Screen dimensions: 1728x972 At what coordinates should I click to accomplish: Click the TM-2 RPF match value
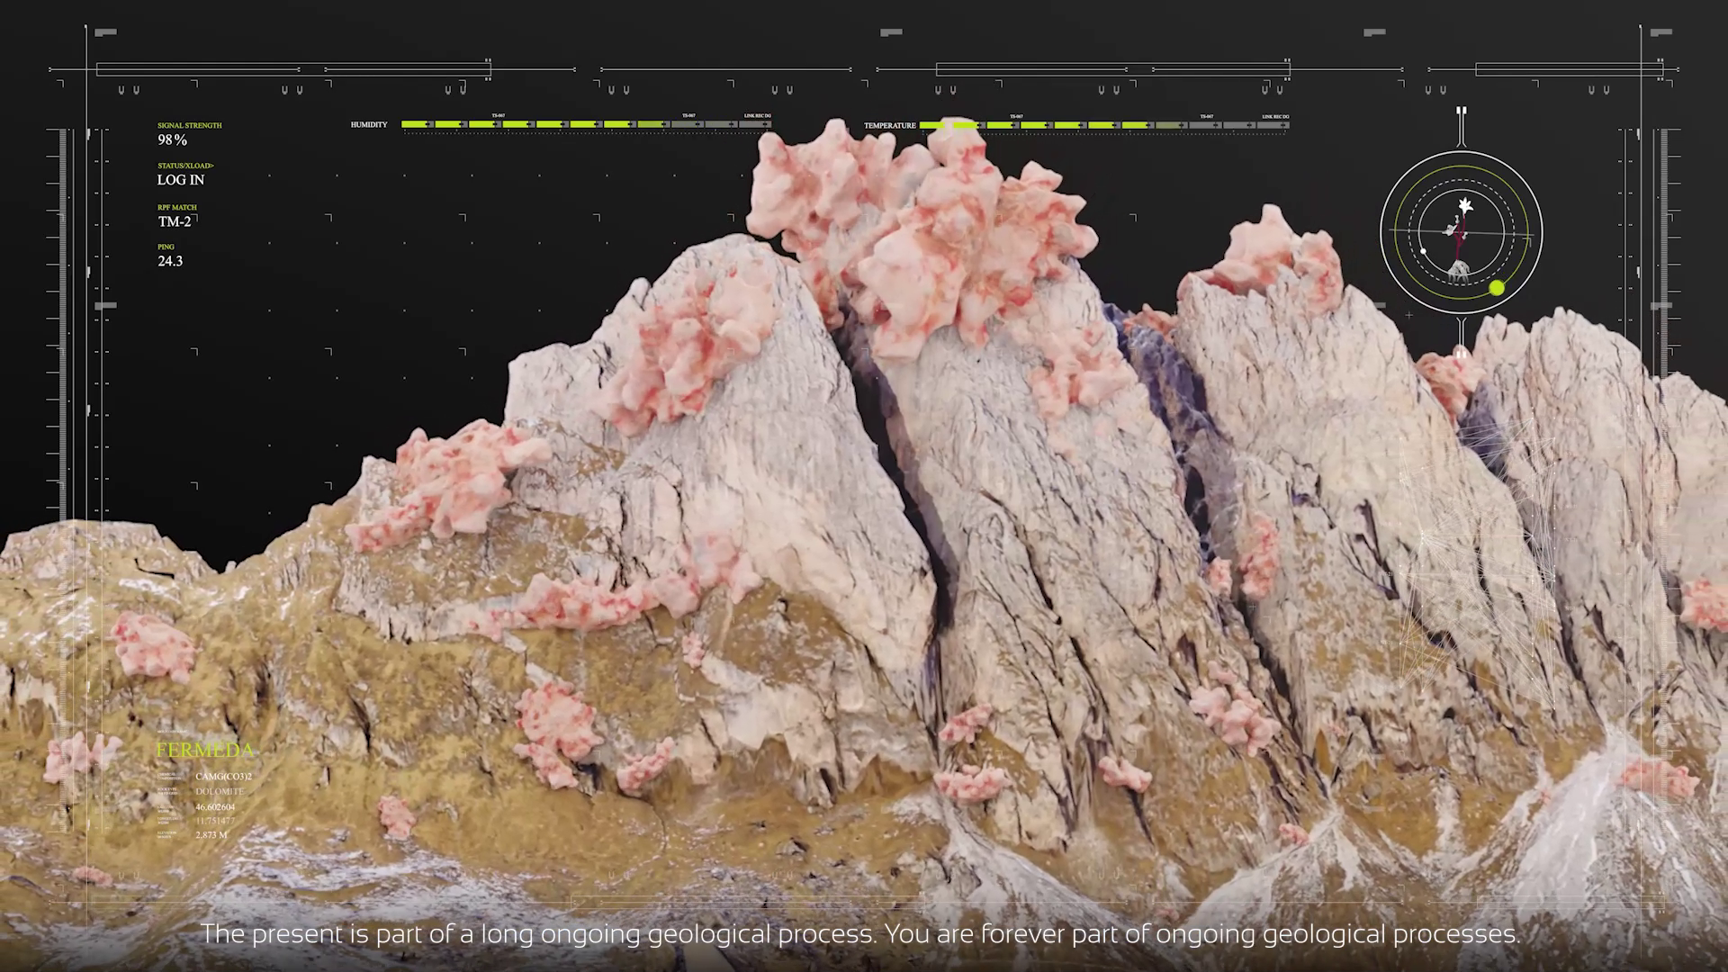175,221
